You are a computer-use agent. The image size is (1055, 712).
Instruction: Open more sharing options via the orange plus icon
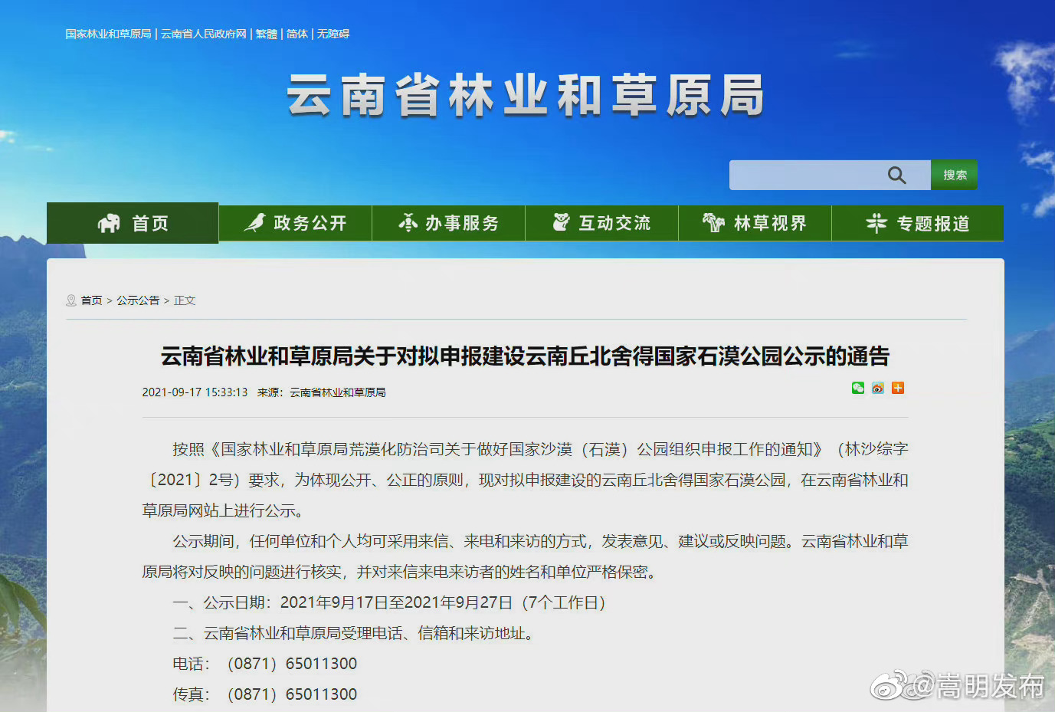897,389
